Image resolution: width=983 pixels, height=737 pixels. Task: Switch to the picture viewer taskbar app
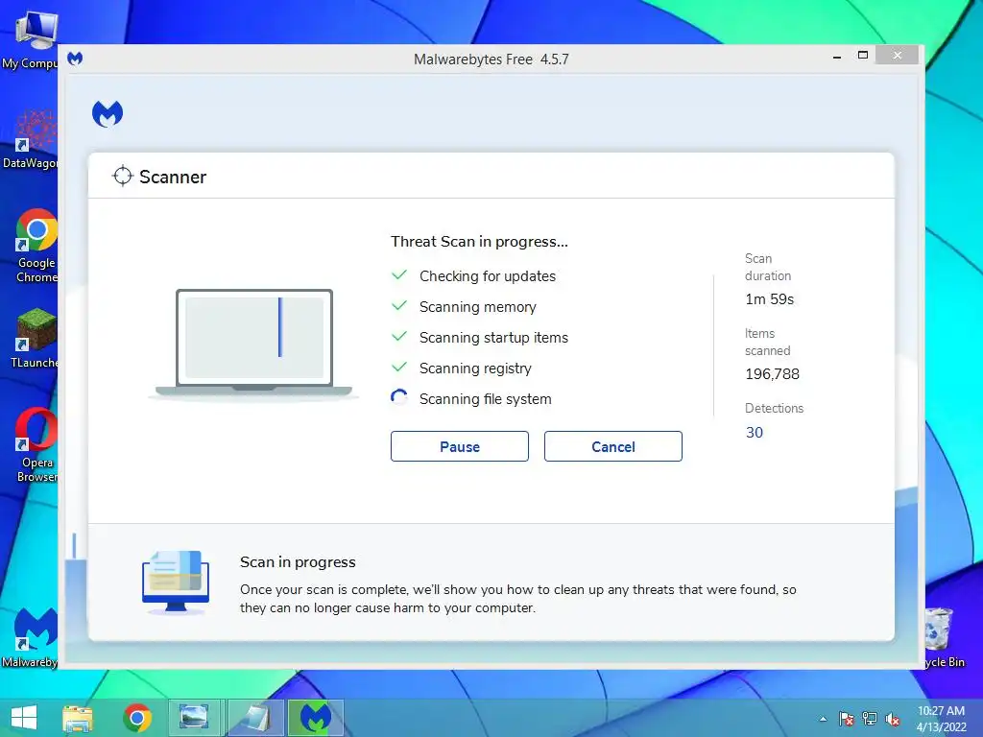click(x=193, y=718)
